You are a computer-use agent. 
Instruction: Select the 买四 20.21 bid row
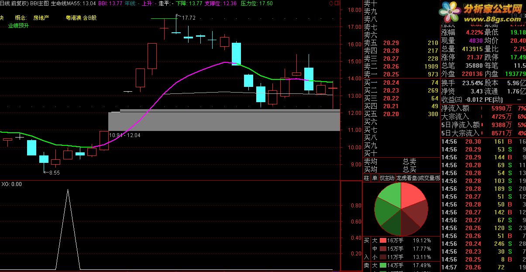coord(401,106)
